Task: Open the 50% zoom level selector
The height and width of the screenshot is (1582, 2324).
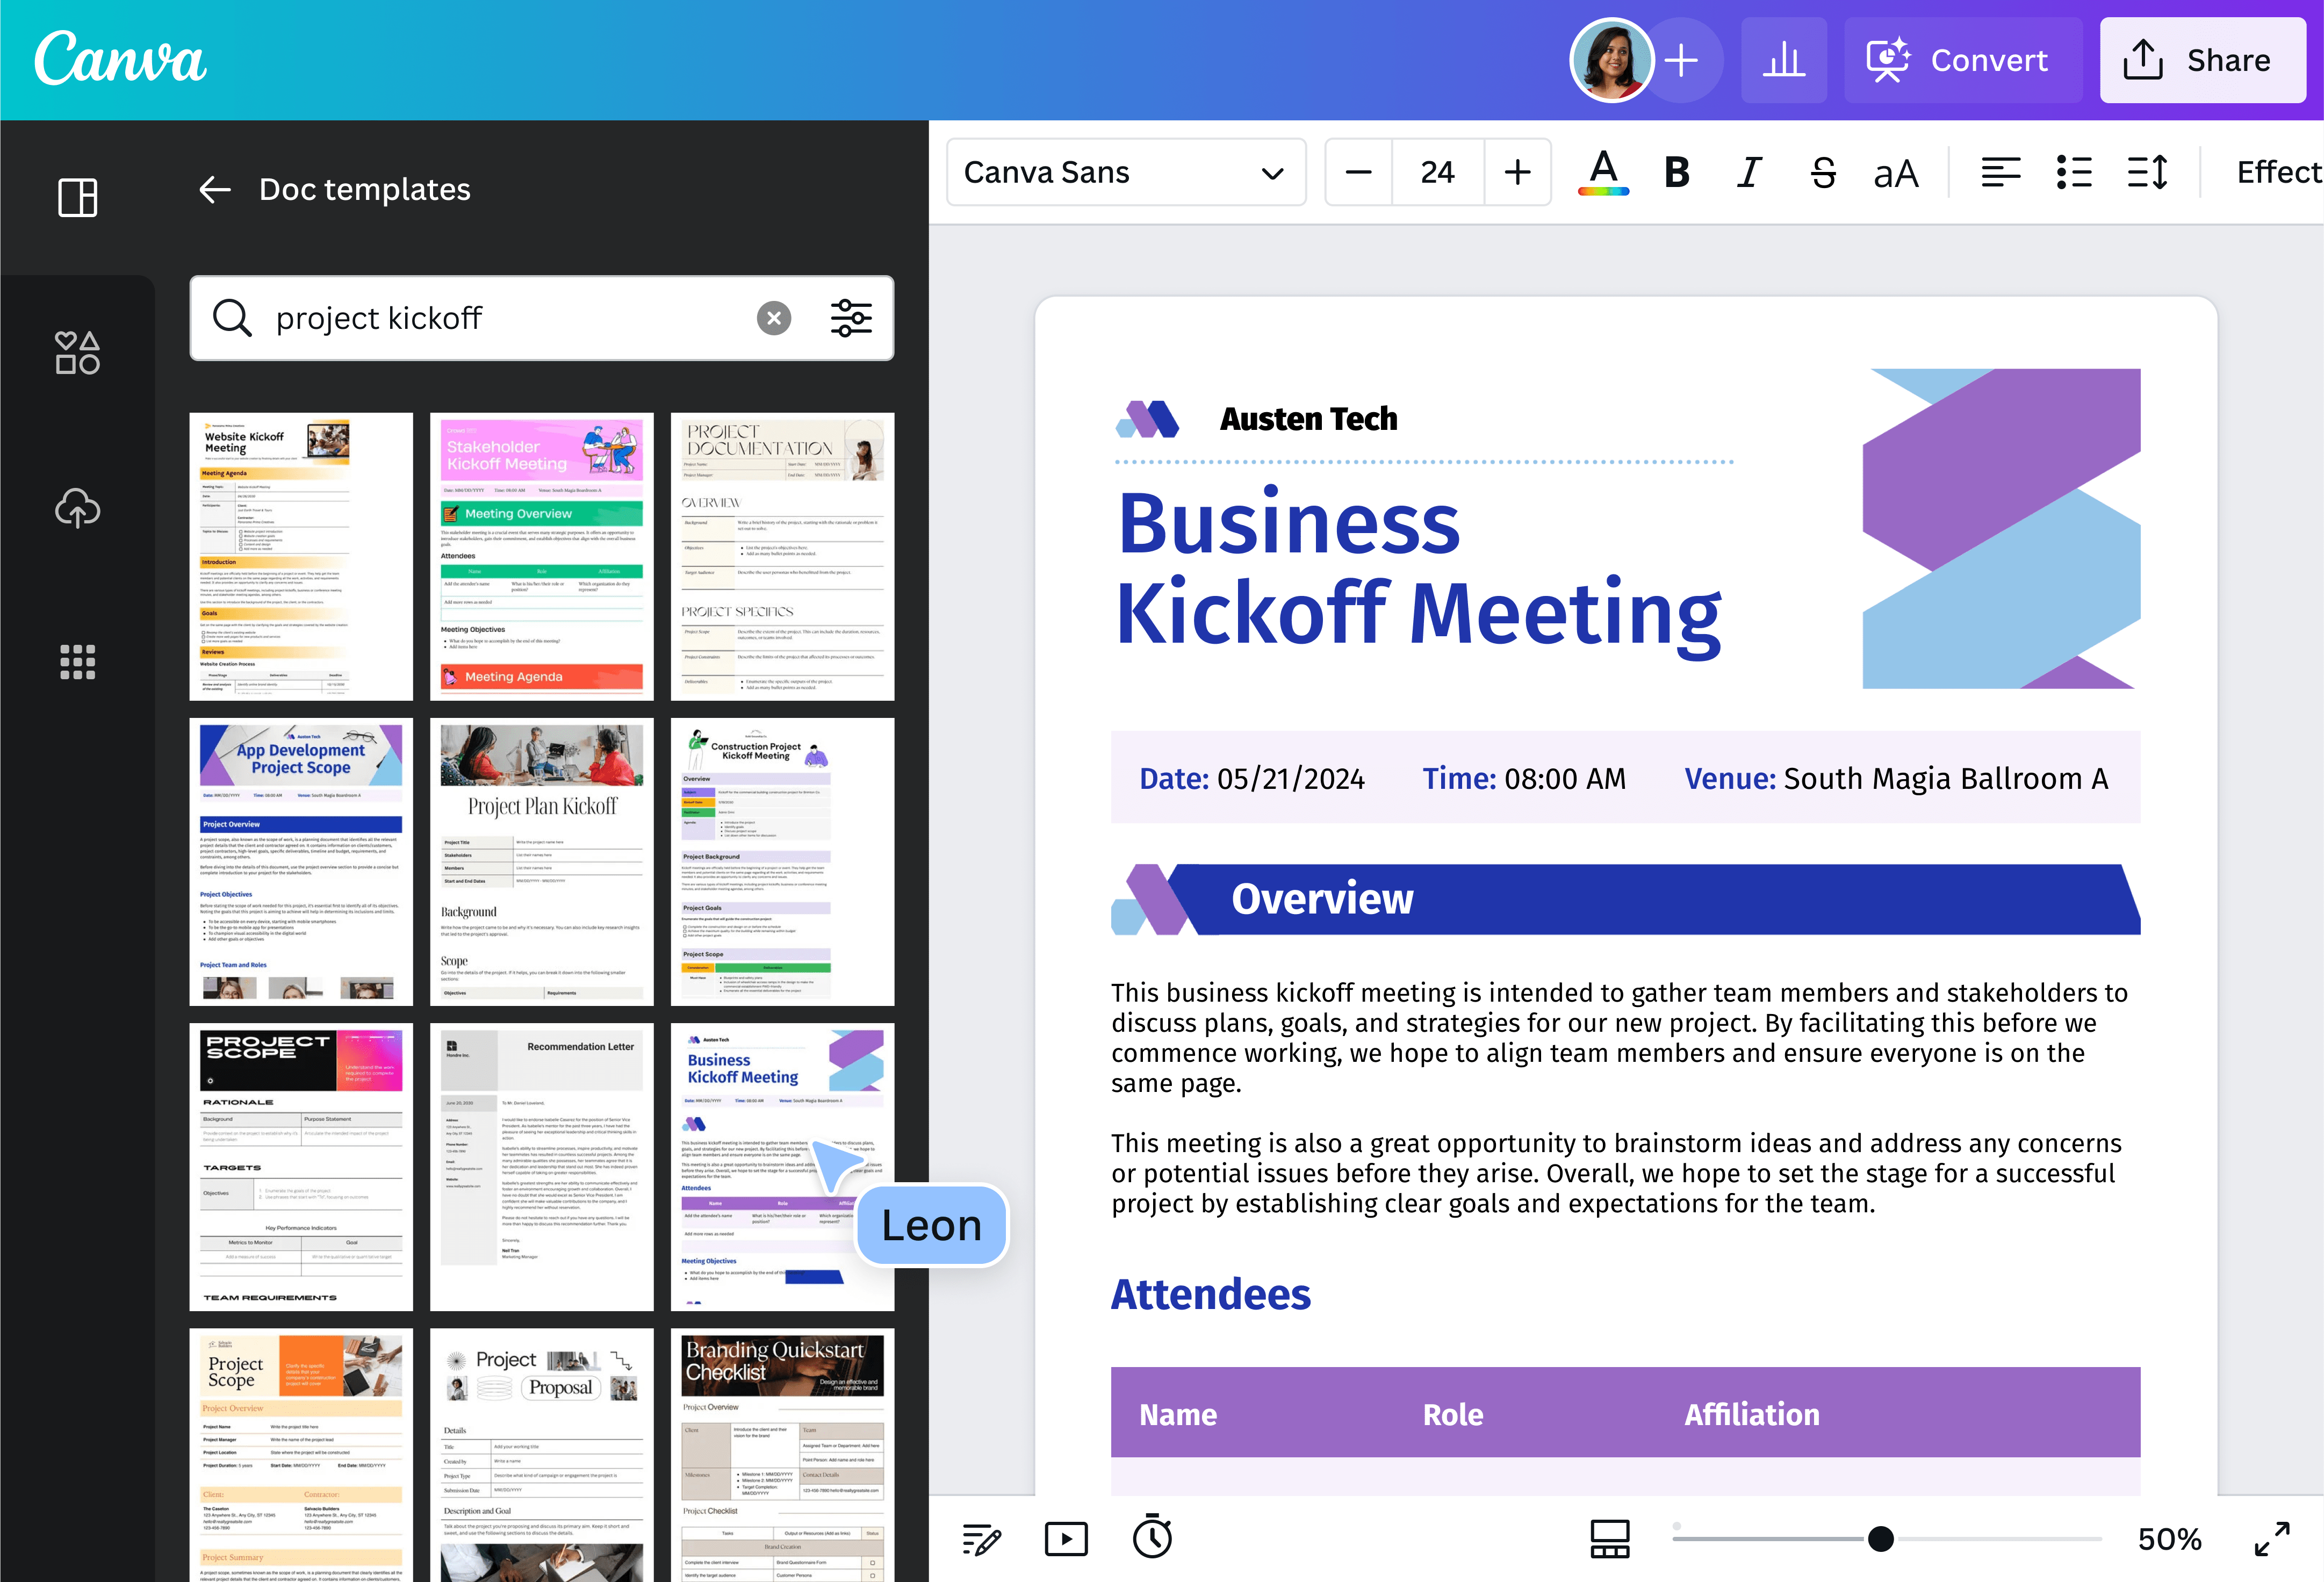Action: (x=2169, y=1539)
